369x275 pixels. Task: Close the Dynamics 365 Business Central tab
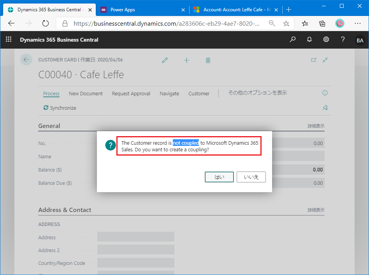(x=90, y=10)
